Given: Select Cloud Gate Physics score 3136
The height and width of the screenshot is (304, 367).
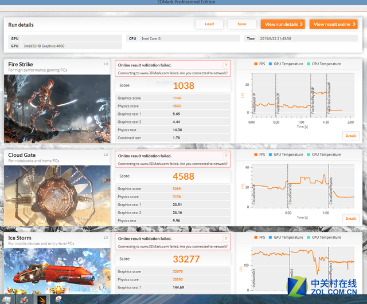Looking at the screenshot, I should click(x=173, y=196).
